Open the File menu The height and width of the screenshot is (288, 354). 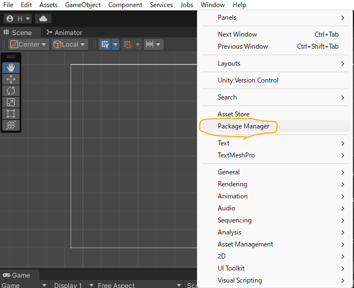(x=8, y=5)
